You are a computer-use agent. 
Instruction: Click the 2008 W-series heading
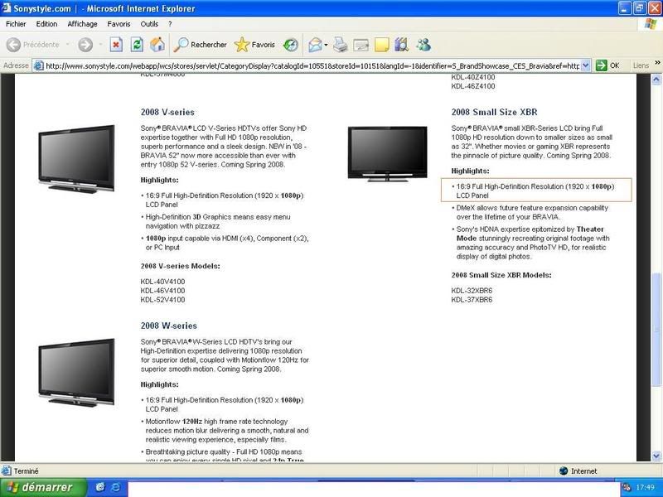click(169, 326)
